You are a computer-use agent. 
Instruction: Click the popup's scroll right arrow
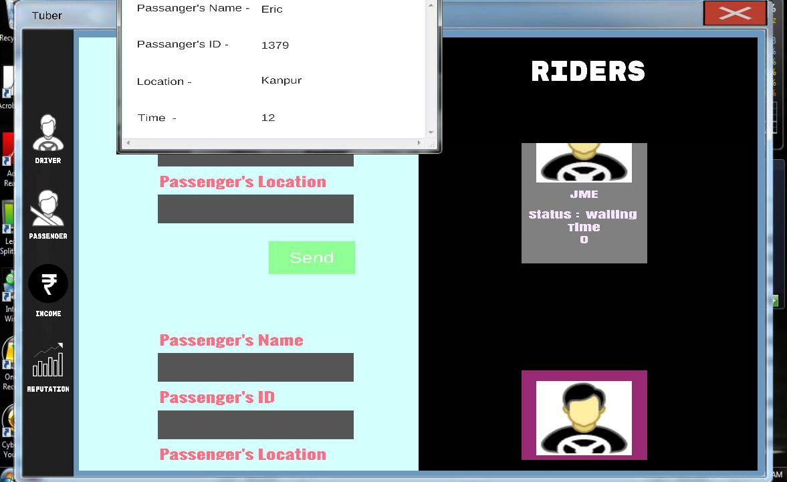(419, 143)
